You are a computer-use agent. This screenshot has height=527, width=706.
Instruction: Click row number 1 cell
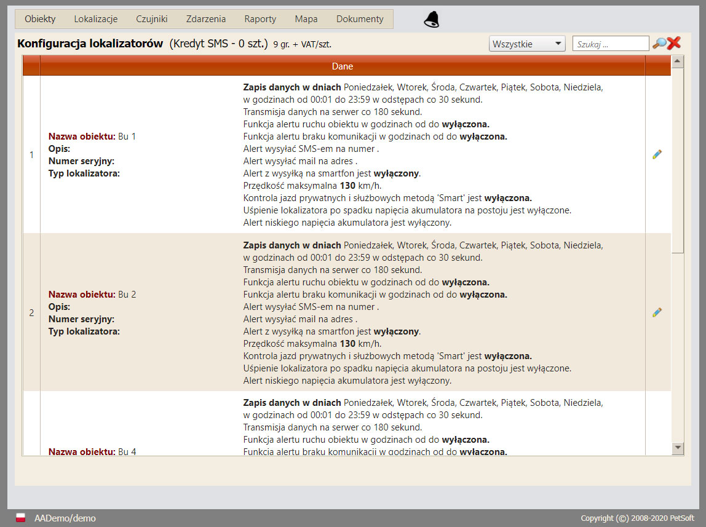coord(31,154)
